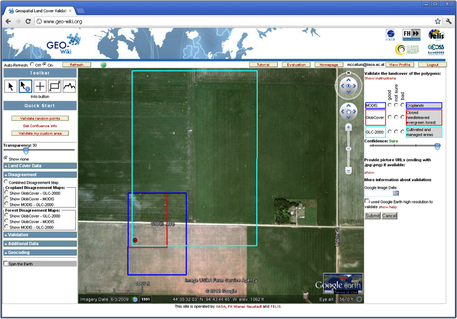Image resolution: width=457 pixels, height=319 pixels.
Task: Click the Transparency slider handle
Action: (x=26, y=151)
